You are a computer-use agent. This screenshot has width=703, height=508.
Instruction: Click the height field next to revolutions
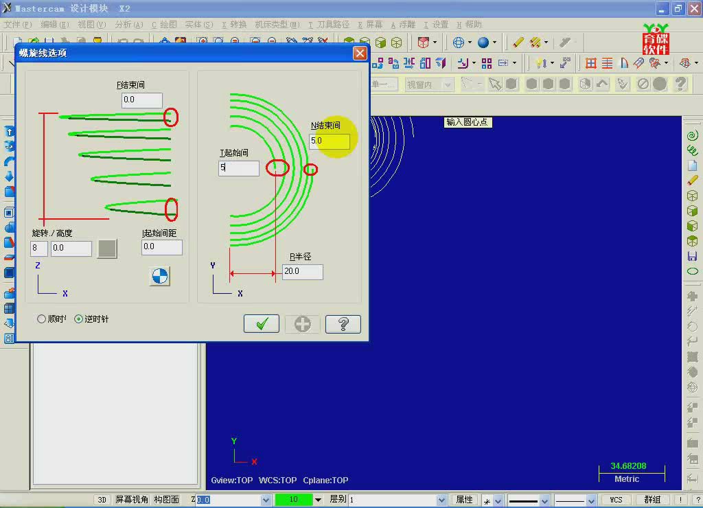click(71, 248)
